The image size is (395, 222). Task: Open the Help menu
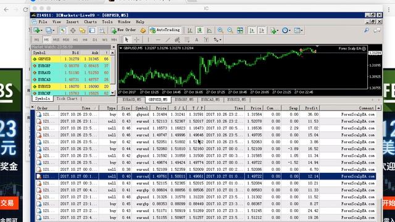point(140,22)
